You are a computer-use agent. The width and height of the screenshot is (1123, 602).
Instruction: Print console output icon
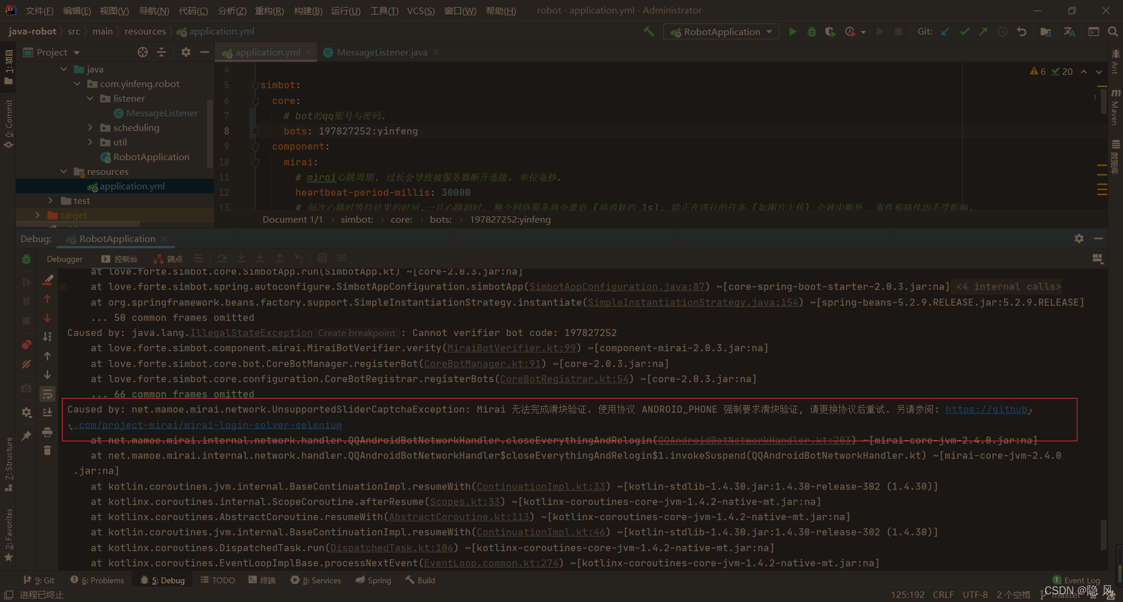[x=47, y=432]
